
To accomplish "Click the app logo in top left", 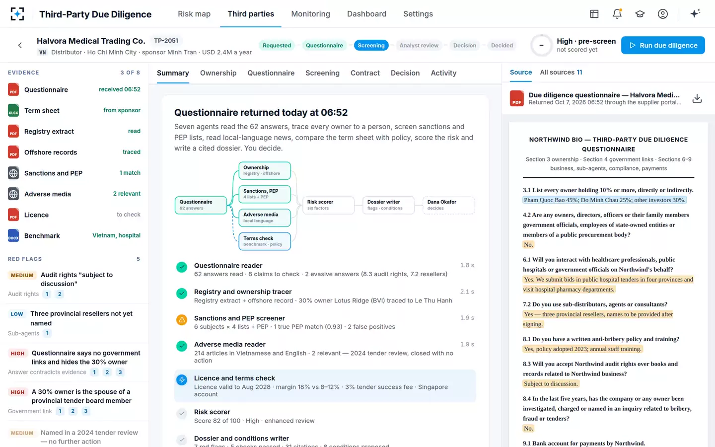I will click(17, 14).
